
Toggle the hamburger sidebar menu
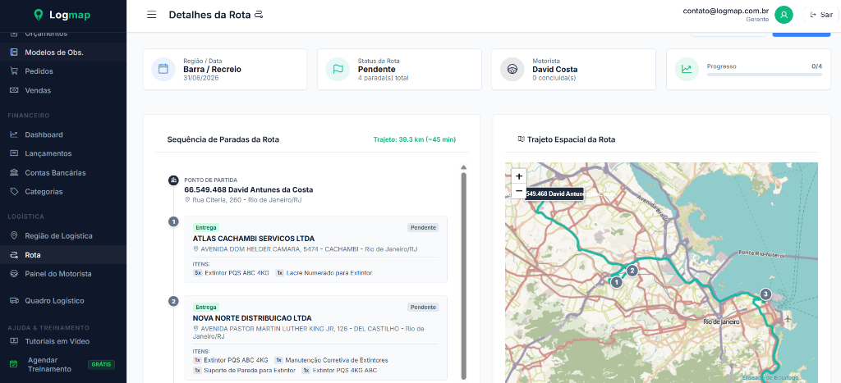(x=152, y=15)
